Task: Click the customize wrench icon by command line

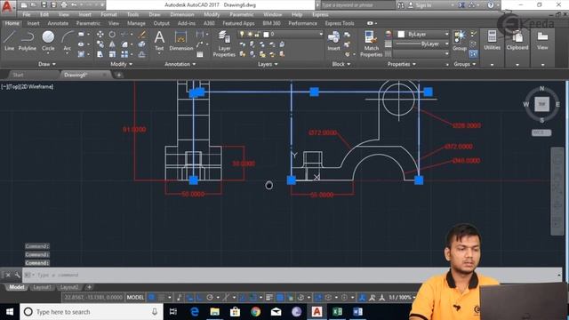Action: 17,275
